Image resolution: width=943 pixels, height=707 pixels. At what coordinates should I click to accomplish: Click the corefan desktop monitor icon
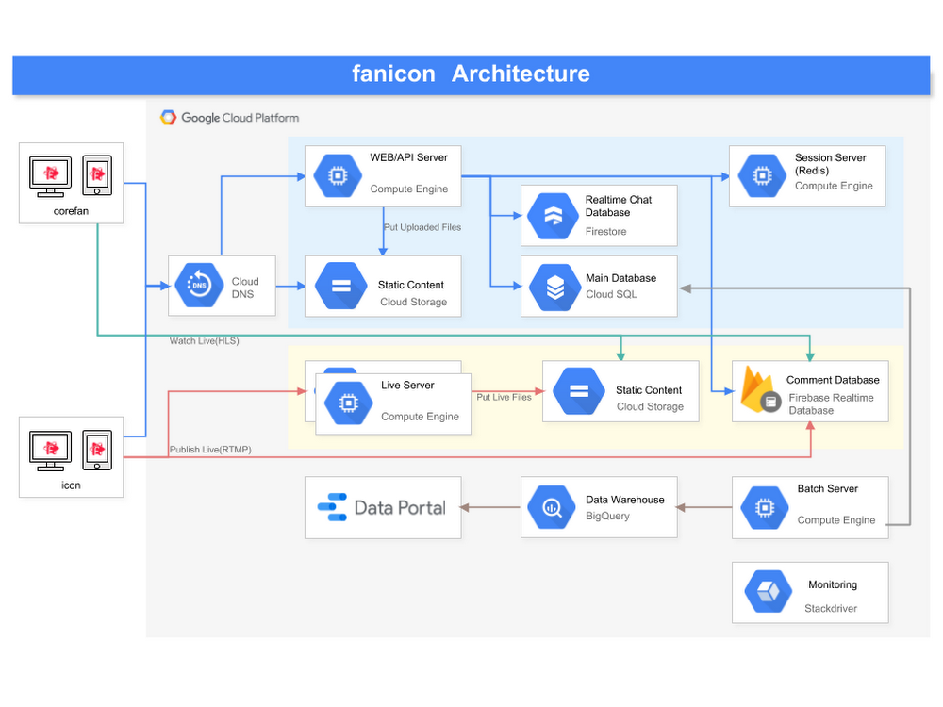51,177
